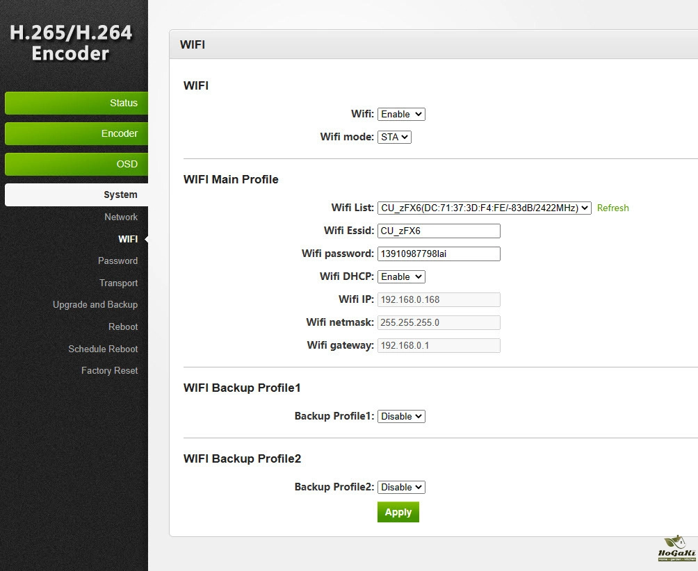Toggle the Wifi DHCP dropdown
This screenshot has height=571, width=698.
(x=401, y=276)
